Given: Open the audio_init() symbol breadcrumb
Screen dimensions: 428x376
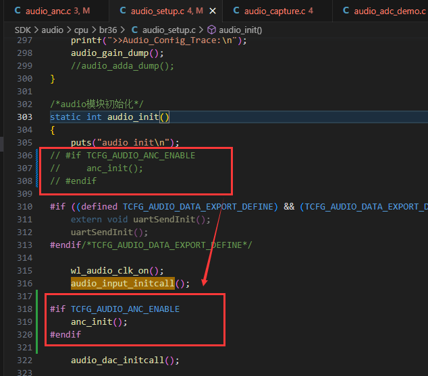Looking at the screenshot, I should (x=240, y=30).
